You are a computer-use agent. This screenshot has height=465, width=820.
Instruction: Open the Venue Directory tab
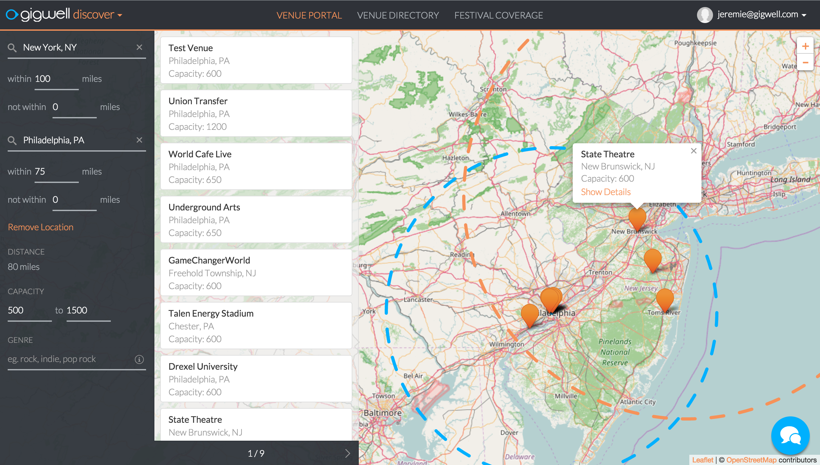pos(398,15)
